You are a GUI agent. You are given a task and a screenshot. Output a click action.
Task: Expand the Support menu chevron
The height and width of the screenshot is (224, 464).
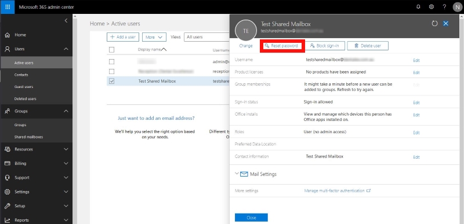pyautogui.click(x=66, y=178)
